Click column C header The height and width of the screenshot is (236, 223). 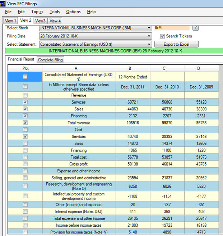167,68
